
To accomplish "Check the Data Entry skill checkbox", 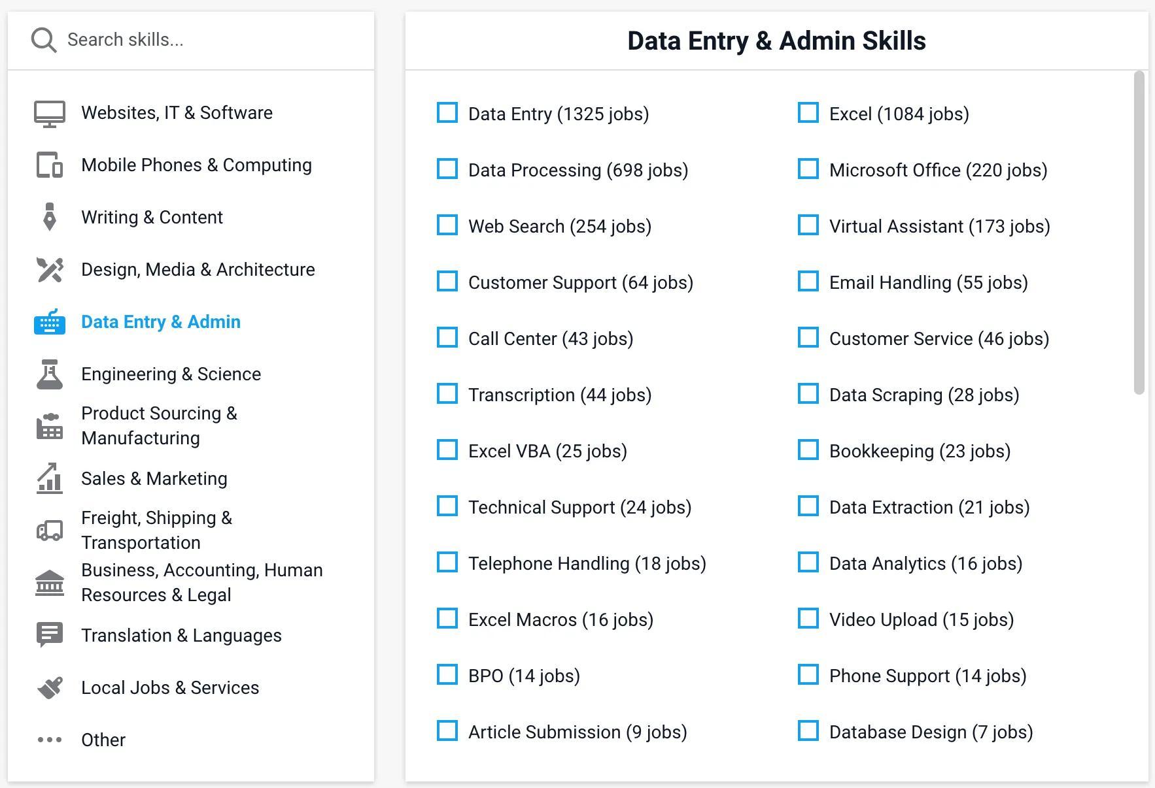I will pyautogui.click(x=447, y=113).
